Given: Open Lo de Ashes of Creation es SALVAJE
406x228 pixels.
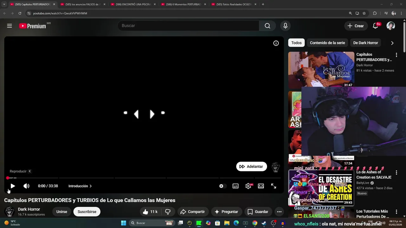Looking at the screenshot, I should (x=374, y=175).
